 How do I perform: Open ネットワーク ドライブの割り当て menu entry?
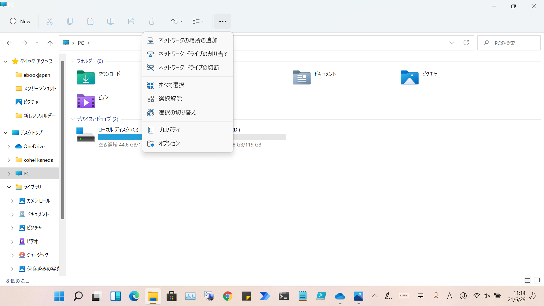pos(193,54)
